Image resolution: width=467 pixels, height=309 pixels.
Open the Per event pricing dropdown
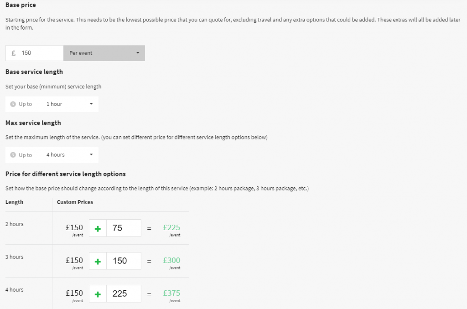coord(104,53)
